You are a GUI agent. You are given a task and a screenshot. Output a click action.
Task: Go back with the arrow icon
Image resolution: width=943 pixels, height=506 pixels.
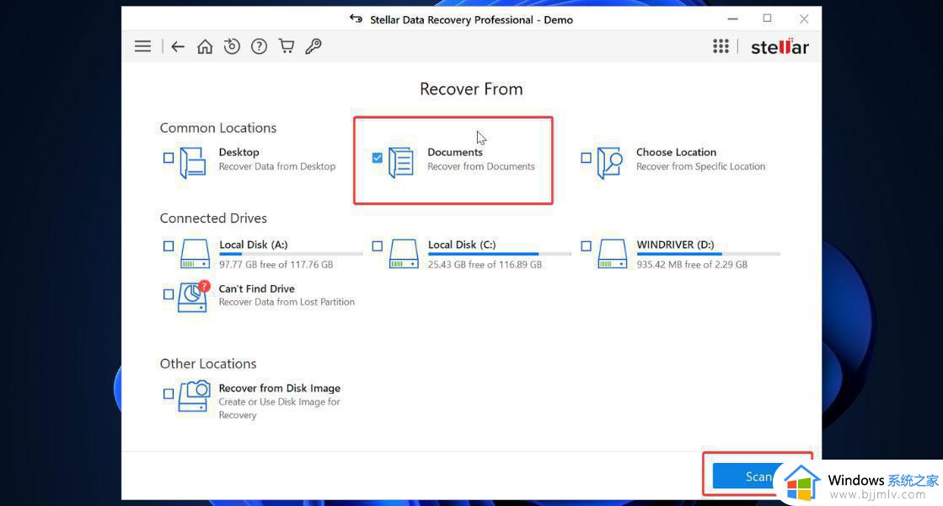click(178, 46)
